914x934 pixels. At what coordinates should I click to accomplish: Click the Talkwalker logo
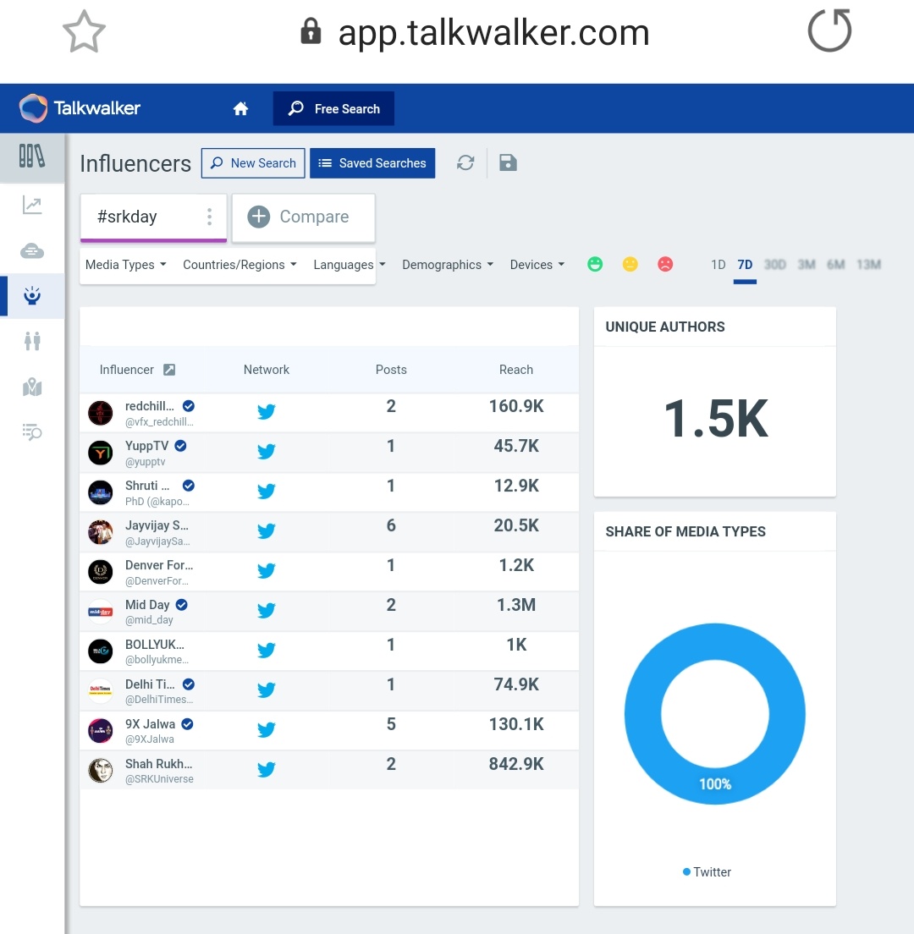point(80,107)
